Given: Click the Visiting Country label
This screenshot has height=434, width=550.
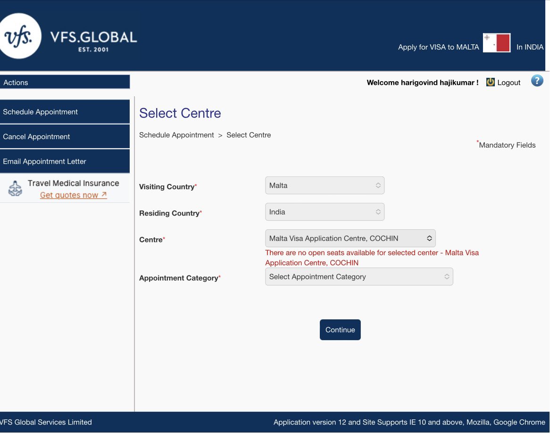Looking at the screenshot, I should point(167,187).
